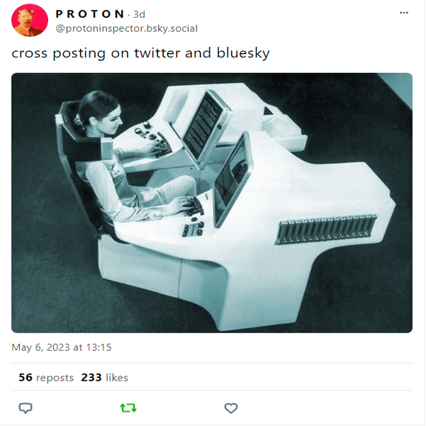Click the 3d relative timestamp
The width and height of the screenshot is (426, 426).
pos(139,14)
